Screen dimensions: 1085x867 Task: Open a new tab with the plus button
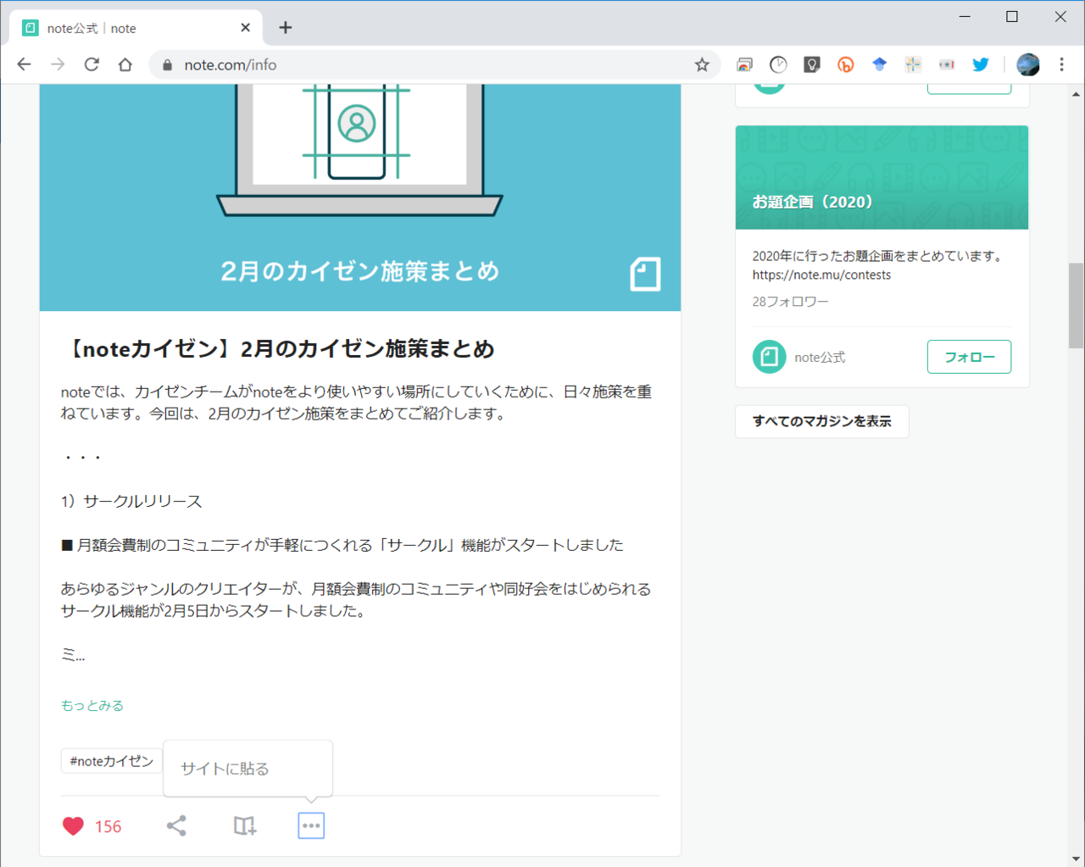pos(286,28)
